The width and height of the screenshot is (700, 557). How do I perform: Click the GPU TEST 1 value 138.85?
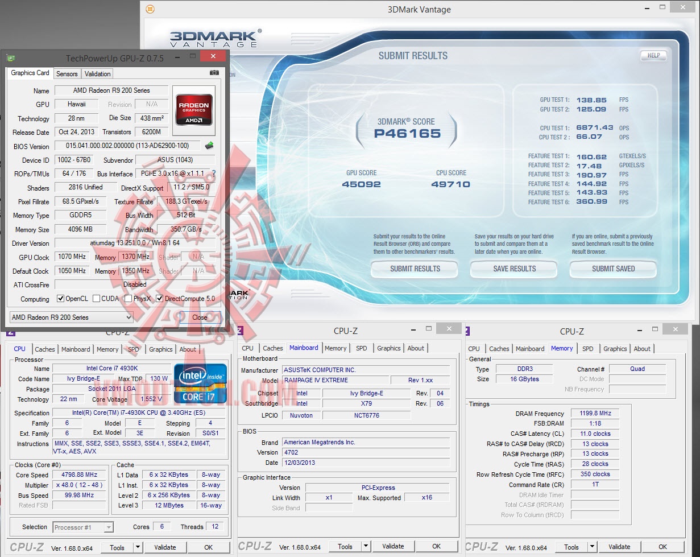[591, 100]
